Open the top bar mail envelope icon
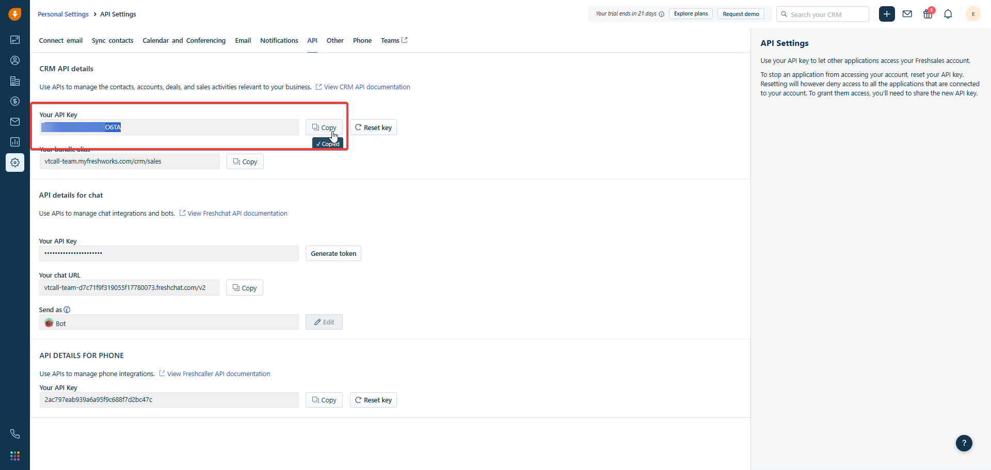This screenshot has width=991, height=470. 907,14
